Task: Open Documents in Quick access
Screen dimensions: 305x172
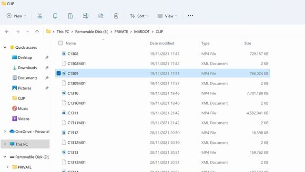Action: point(28,78)
